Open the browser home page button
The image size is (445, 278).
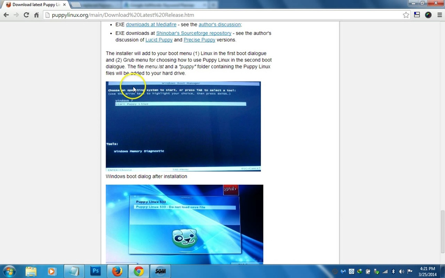pos(36,15)
